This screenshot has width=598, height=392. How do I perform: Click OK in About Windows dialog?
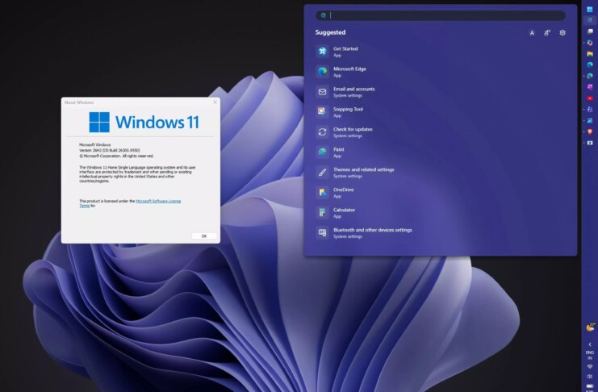pos(204,236)
